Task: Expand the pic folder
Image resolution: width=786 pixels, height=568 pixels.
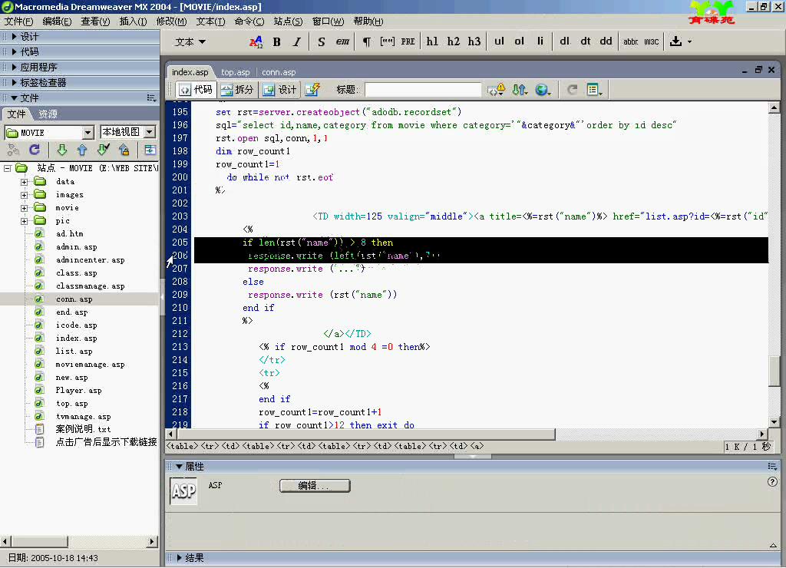Action: point(24,220)
